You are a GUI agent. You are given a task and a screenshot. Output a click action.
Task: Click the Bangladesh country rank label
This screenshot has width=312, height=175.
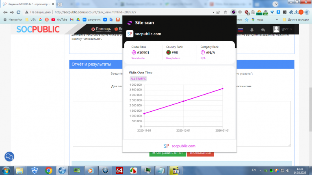tap(173, 58)
